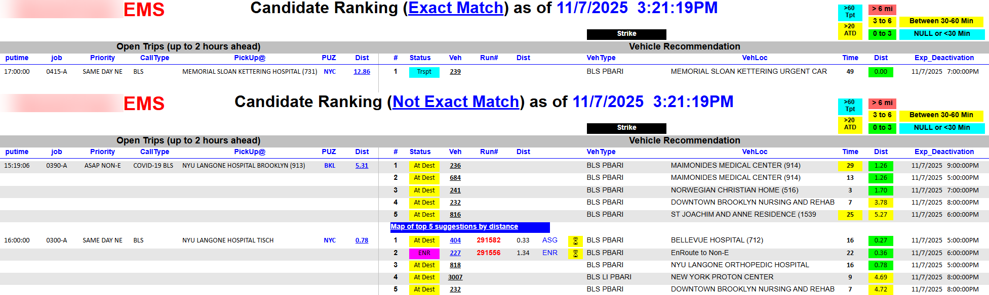Open vehicle 232 link with distance 4.72

tap(455, 289)
